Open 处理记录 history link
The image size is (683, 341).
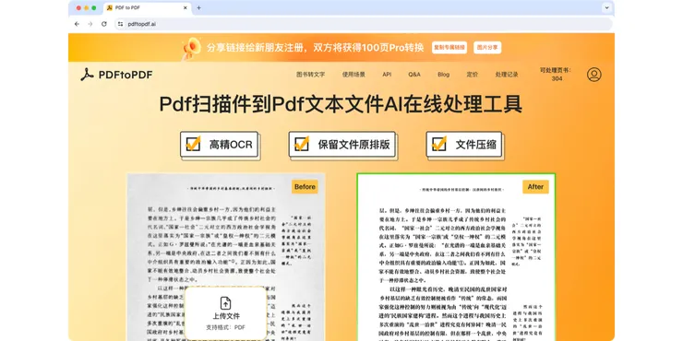(x=507, y=75)
